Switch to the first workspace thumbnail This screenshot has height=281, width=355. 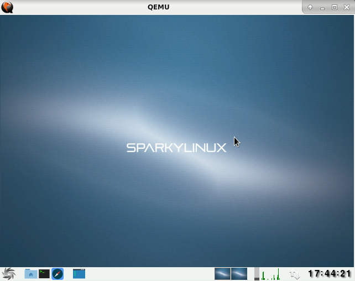click(222, 274)
